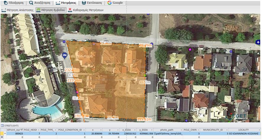Open IdPoint_xyz column filter dropdown

point(22,130)
